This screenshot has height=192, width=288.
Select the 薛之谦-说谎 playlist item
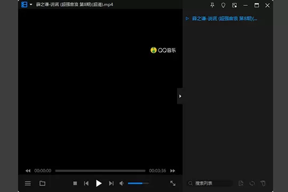point(225,19)
